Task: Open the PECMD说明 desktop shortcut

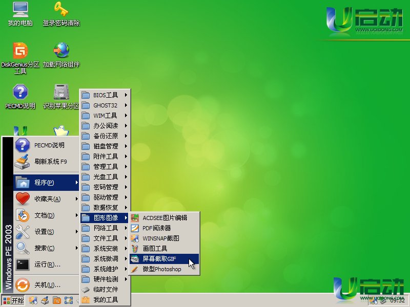Action: coord(20,96)
